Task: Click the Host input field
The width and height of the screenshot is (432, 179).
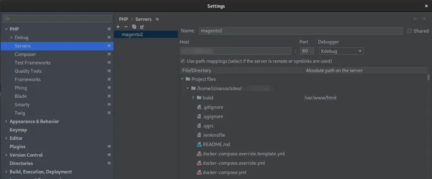Action: click(x=235, y=51)
